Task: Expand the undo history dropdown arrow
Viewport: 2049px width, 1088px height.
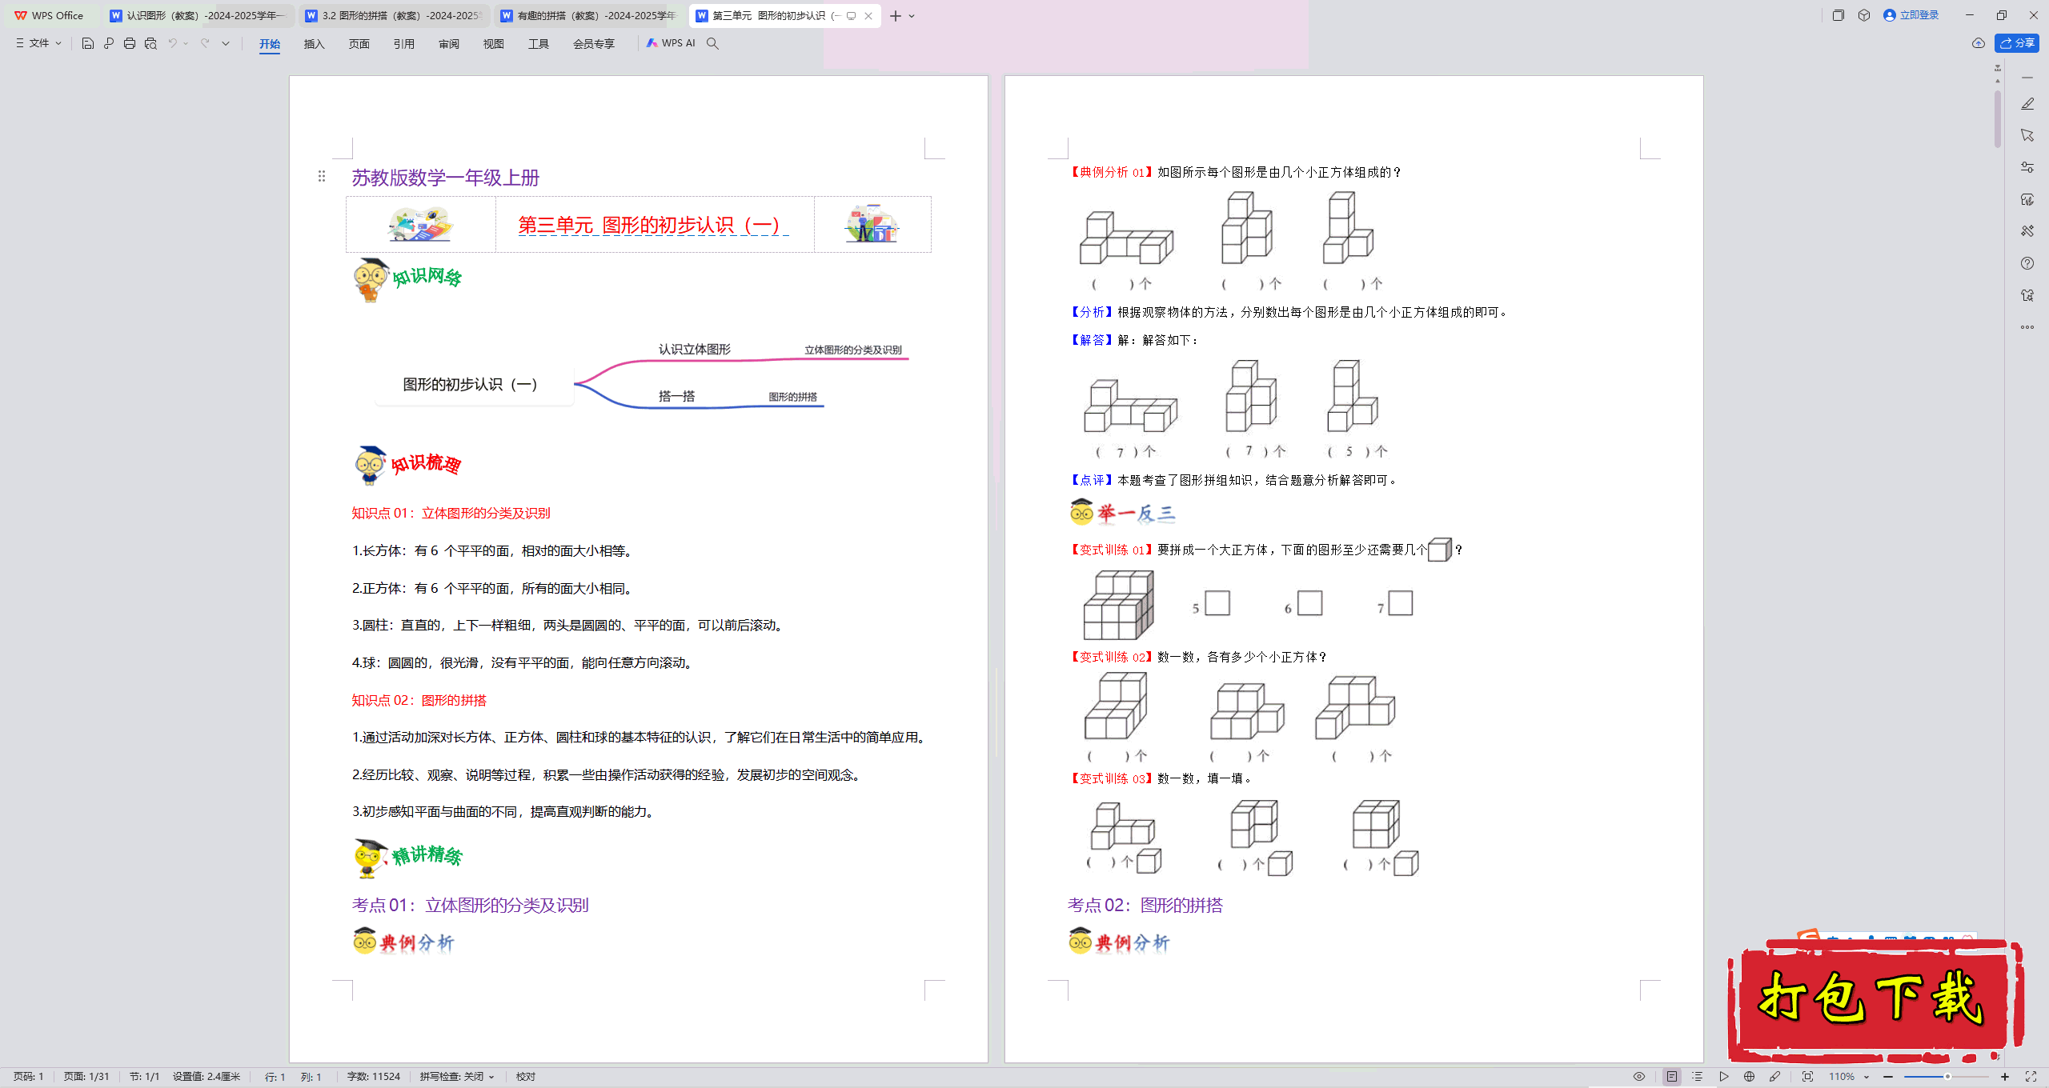Action: point(186,43)
